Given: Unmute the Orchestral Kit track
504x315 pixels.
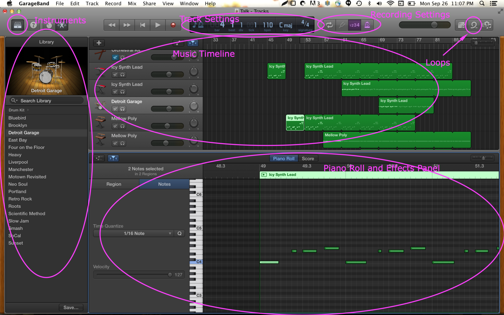Looking at the screenshot, I should point(115,57).
